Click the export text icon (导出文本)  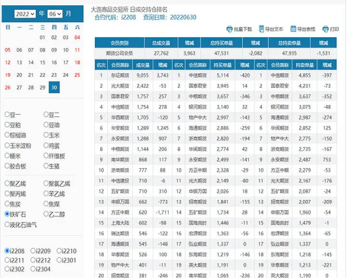(x=261, y=29)
